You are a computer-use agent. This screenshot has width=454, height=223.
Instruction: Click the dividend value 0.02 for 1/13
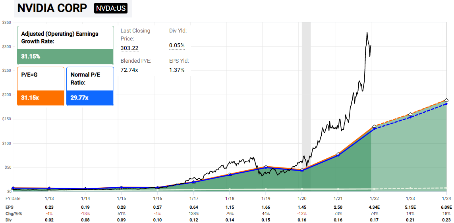(x=49, y=219)
